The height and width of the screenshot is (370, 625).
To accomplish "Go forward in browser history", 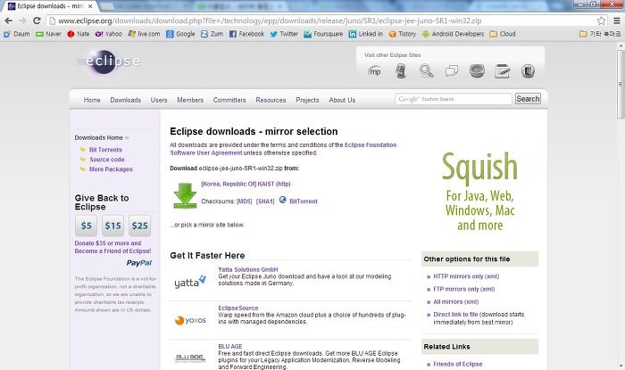I will coord(22,21).
